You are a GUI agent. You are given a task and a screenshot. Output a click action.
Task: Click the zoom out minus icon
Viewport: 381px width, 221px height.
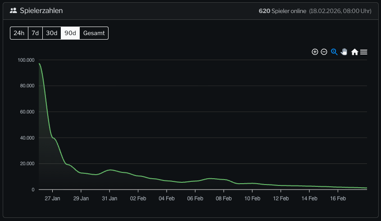(324, 52)
